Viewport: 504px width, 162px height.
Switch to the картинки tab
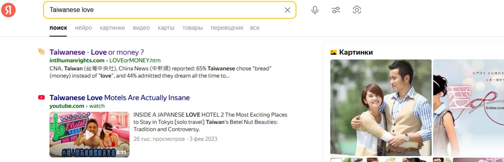[112, 28]
